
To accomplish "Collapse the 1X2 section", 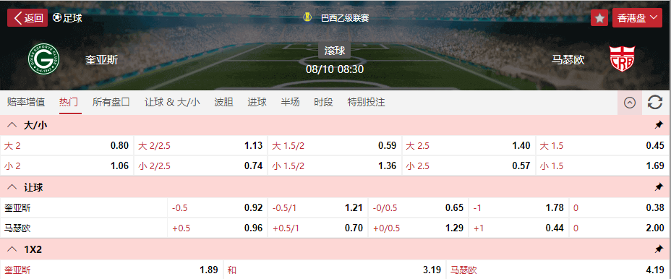I will (x=13, y=249).
